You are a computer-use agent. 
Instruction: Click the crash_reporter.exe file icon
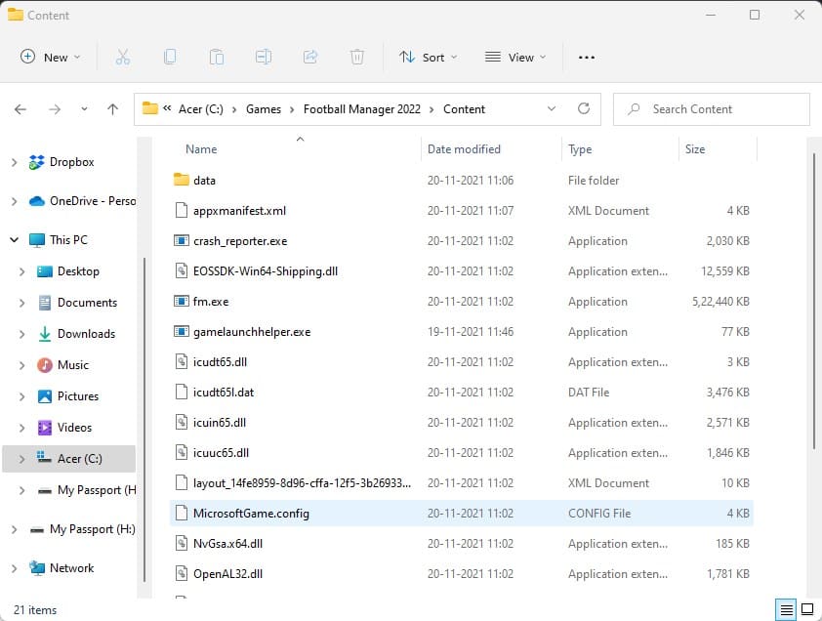(182, 241)
